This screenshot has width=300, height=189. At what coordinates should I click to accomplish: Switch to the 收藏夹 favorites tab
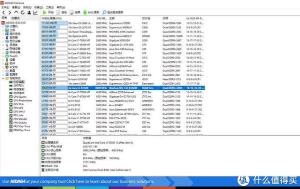(15, 18)
